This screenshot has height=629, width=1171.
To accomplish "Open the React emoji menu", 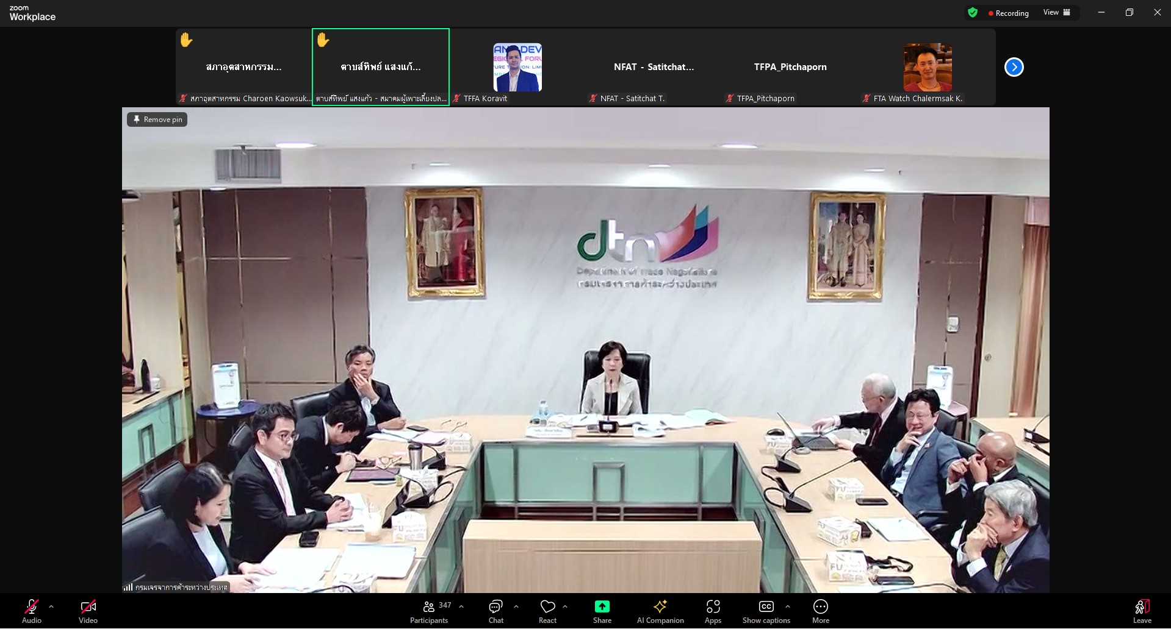I will point(547,611).
